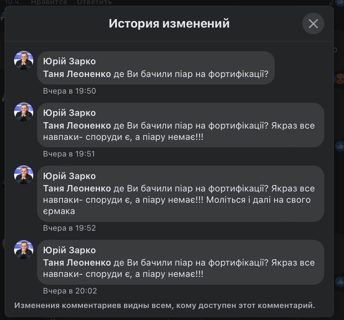Click the Ответить link behind dialog
344x320 pixels.
click(x=94, y=2)
